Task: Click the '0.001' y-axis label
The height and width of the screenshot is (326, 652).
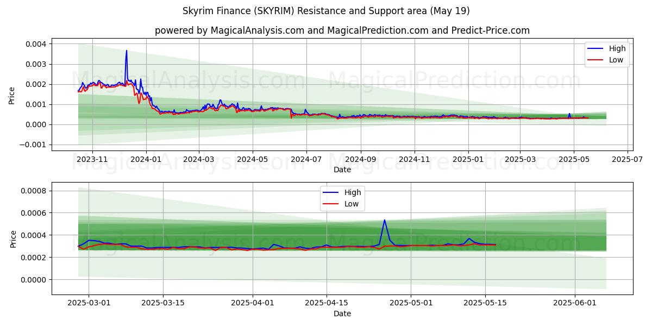Action: pyautogui.click(x=37, y=104)
